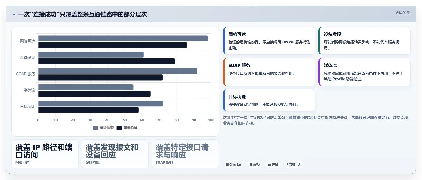The width and height of the screenshot is (422, 180).
Task: Click the 验证的是传输前提 description text
Action: click(x=270, y=45)
